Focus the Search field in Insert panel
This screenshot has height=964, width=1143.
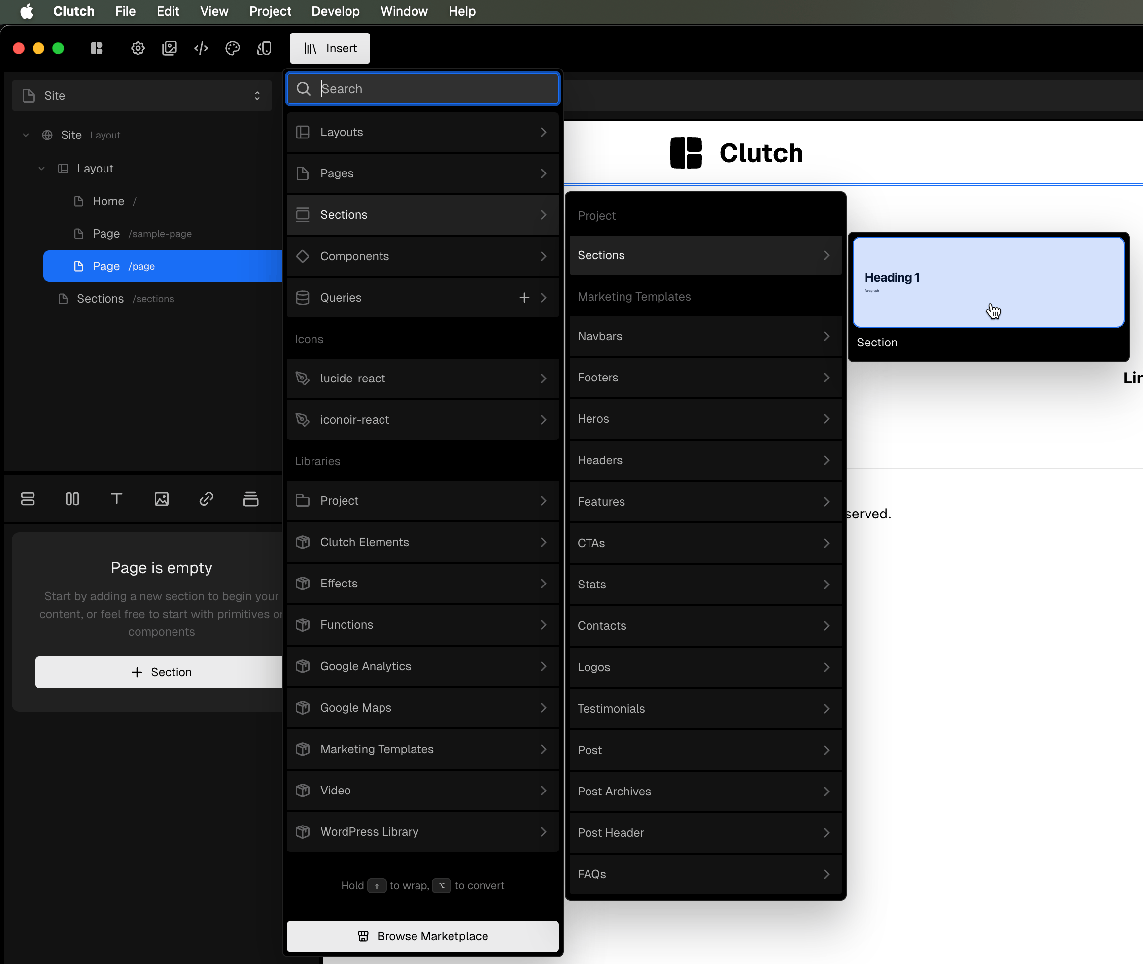coord(422,89)
